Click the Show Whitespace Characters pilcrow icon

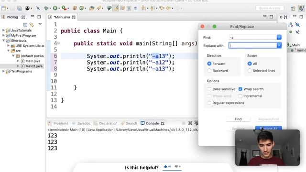coord(135,8)
